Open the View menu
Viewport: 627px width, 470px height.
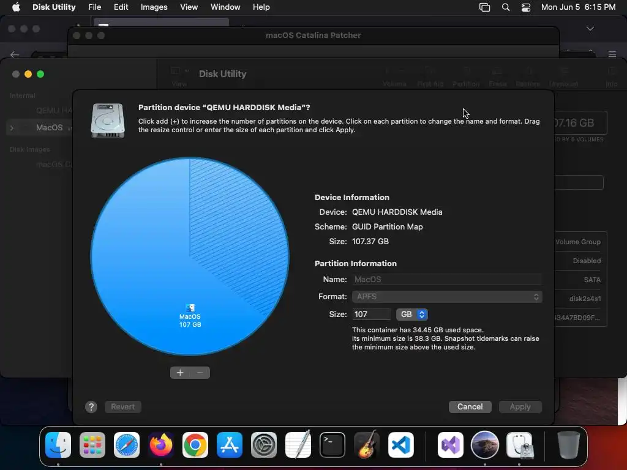[x=189, y=7]
